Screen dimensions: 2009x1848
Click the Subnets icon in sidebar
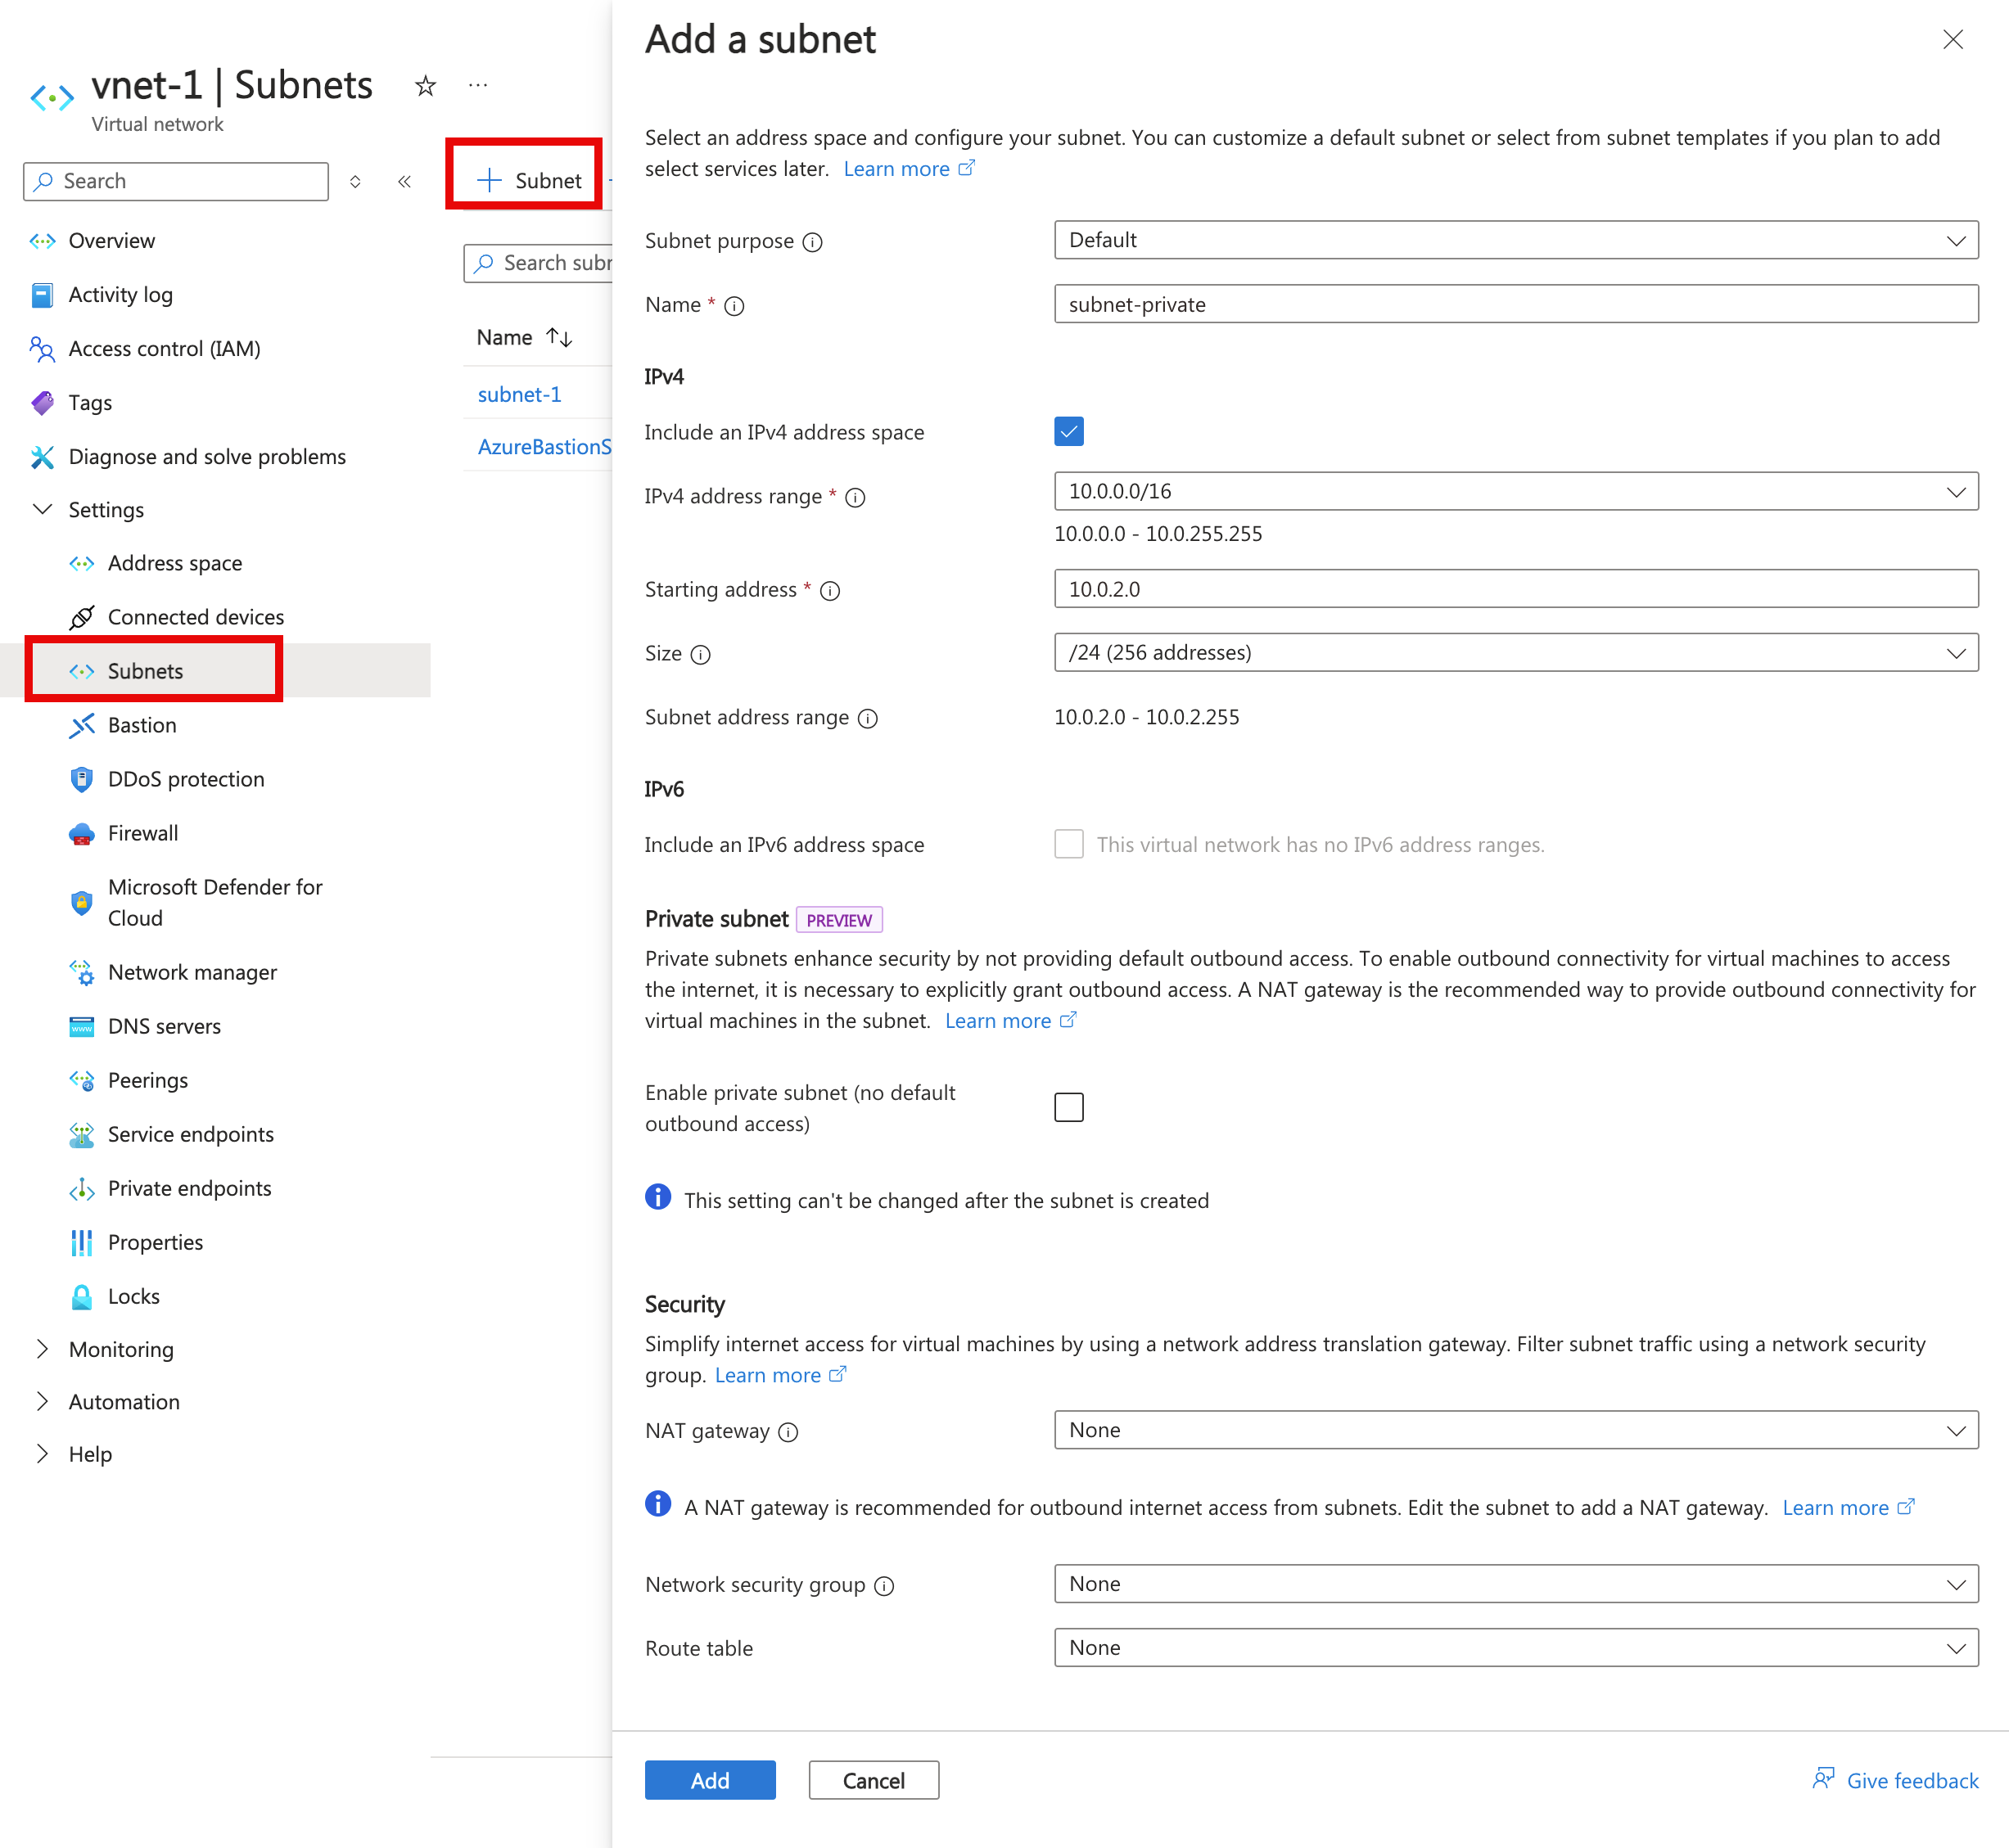click(82, 672)
